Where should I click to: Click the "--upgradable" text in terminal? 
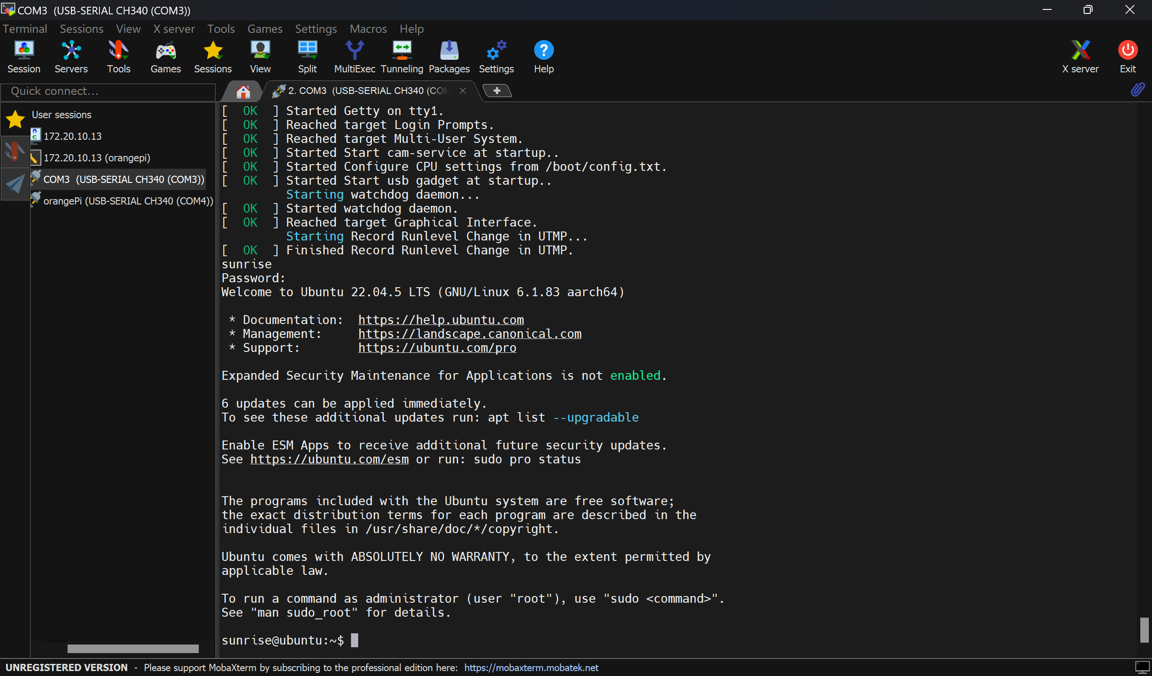596,418
